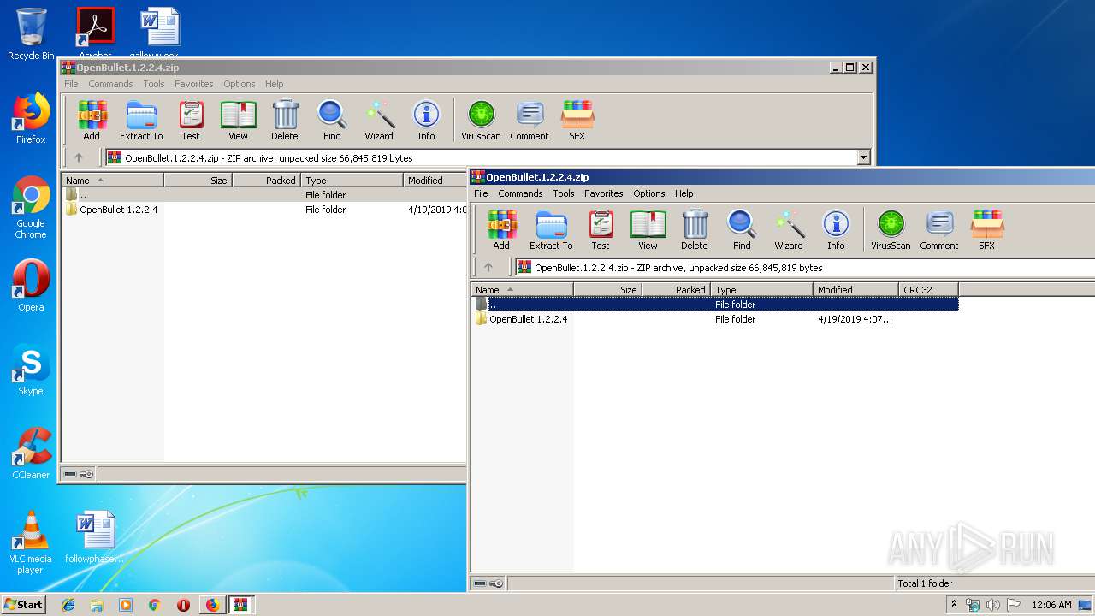
Task: Go up one level in the back window
Action: pos(79,157)
